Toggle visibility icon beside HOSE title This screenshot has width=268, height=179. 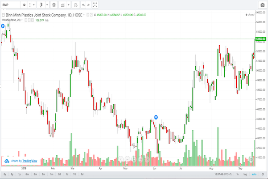point(88,15)
